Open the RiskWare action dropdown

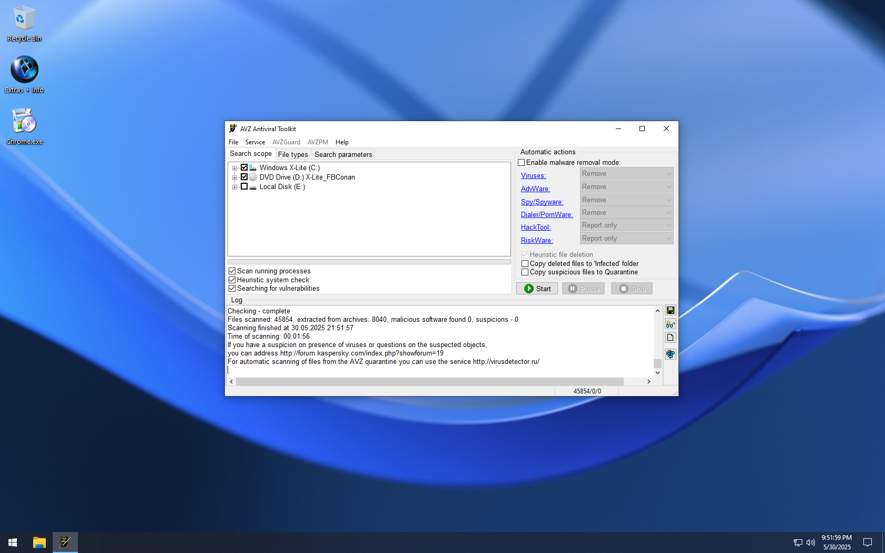pos(626,239)
